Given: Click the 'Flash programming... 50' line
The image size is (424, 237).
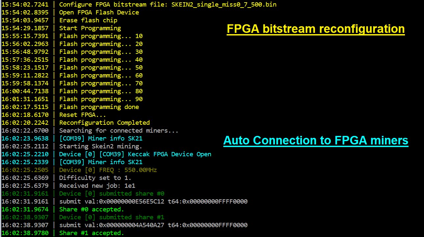Looking at the screenshot, I should [72, 68].
